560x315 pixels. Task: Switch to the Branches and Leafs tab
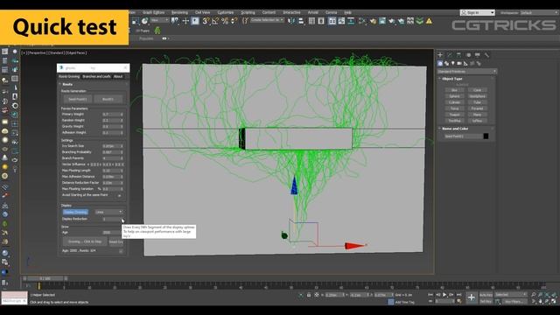tap(96, 77)
